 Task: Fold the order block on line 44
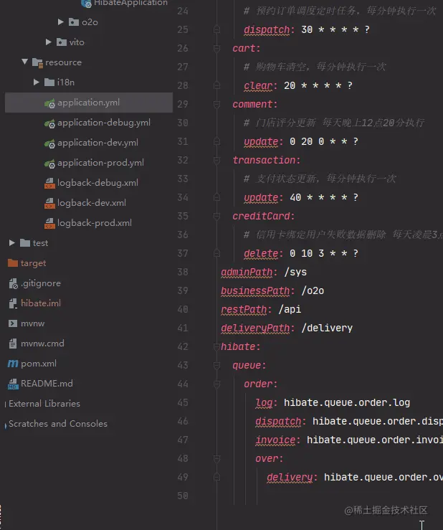tap(217, 384)
